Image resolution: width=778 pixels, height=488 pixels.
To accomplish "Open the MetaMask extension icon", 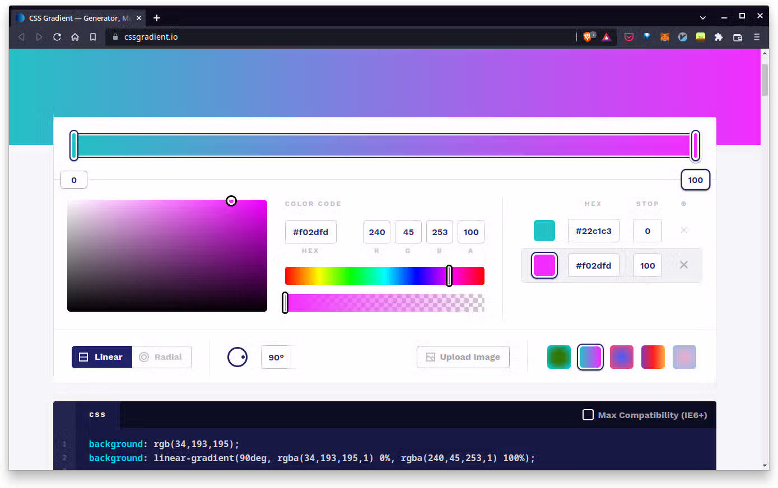I will point(664,37).
